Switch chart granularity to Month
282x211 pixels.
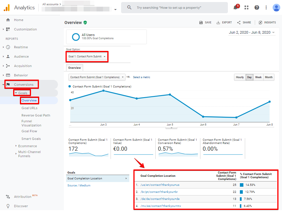(x=269, y=77)
